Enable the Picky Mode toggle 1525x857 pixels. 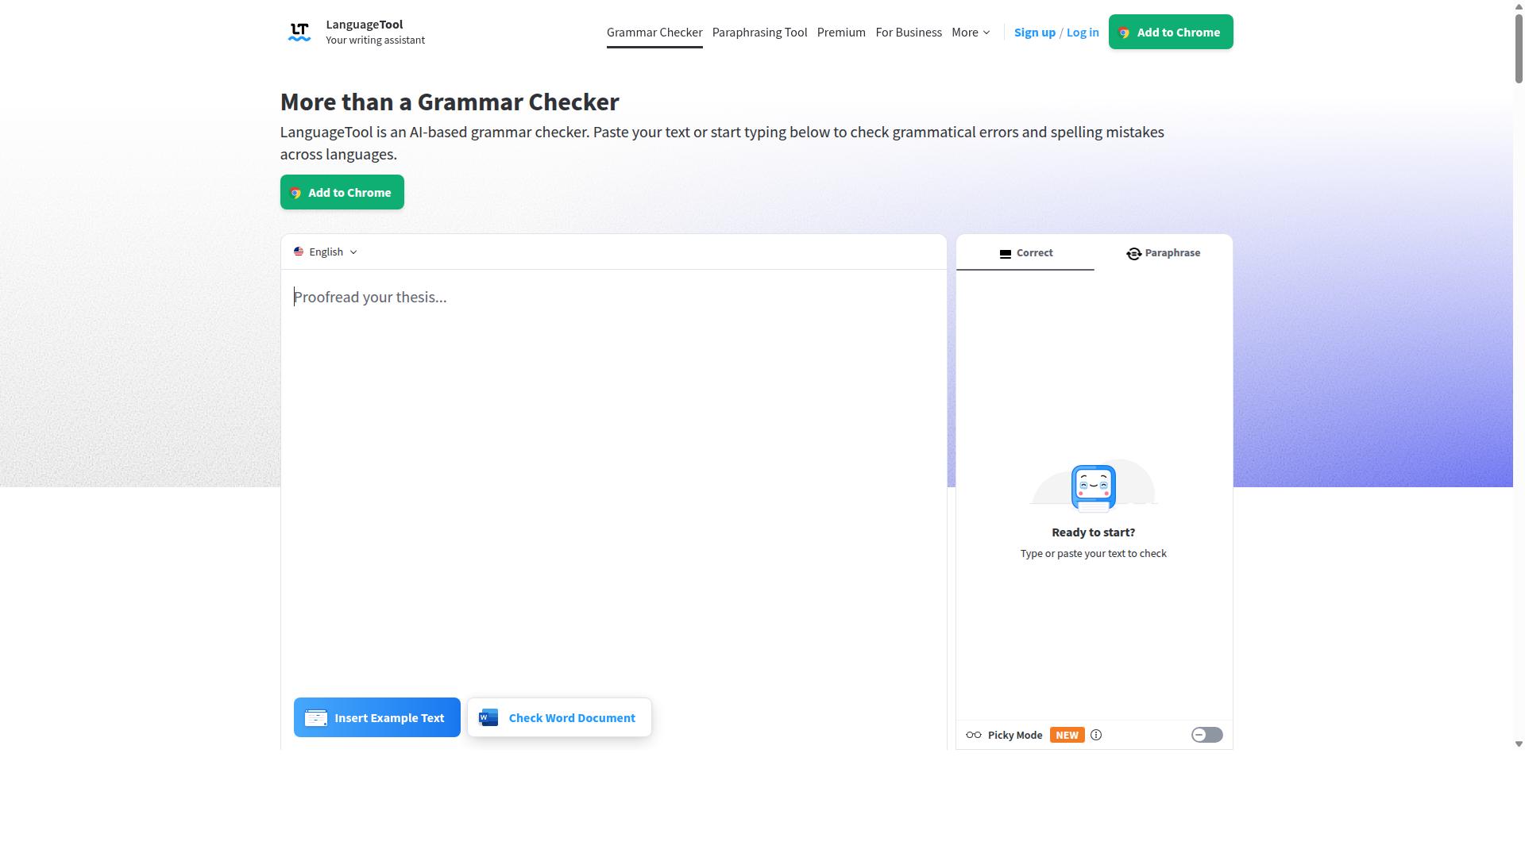pyautogui.click(x=1206, y=735)
